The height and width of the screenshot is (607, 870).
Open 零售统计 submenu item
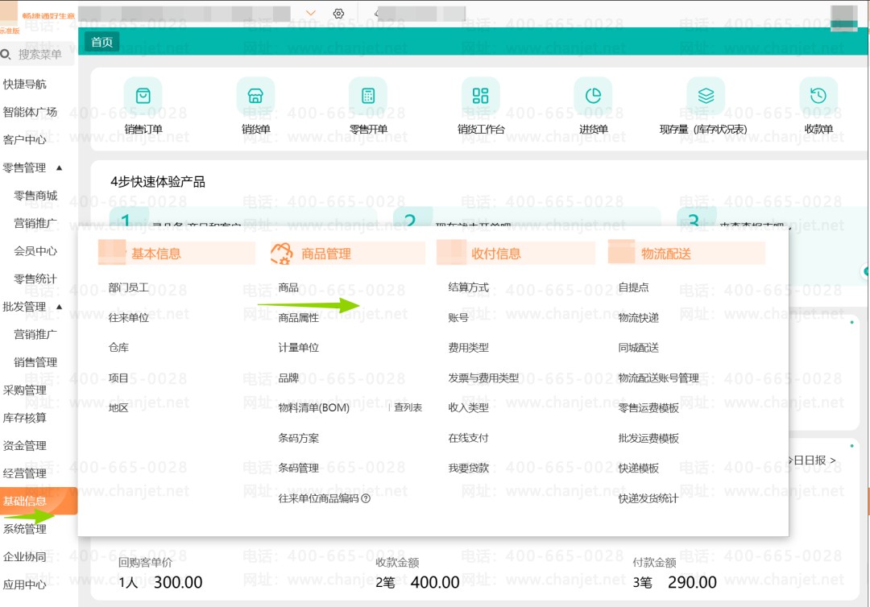(35, 279)
